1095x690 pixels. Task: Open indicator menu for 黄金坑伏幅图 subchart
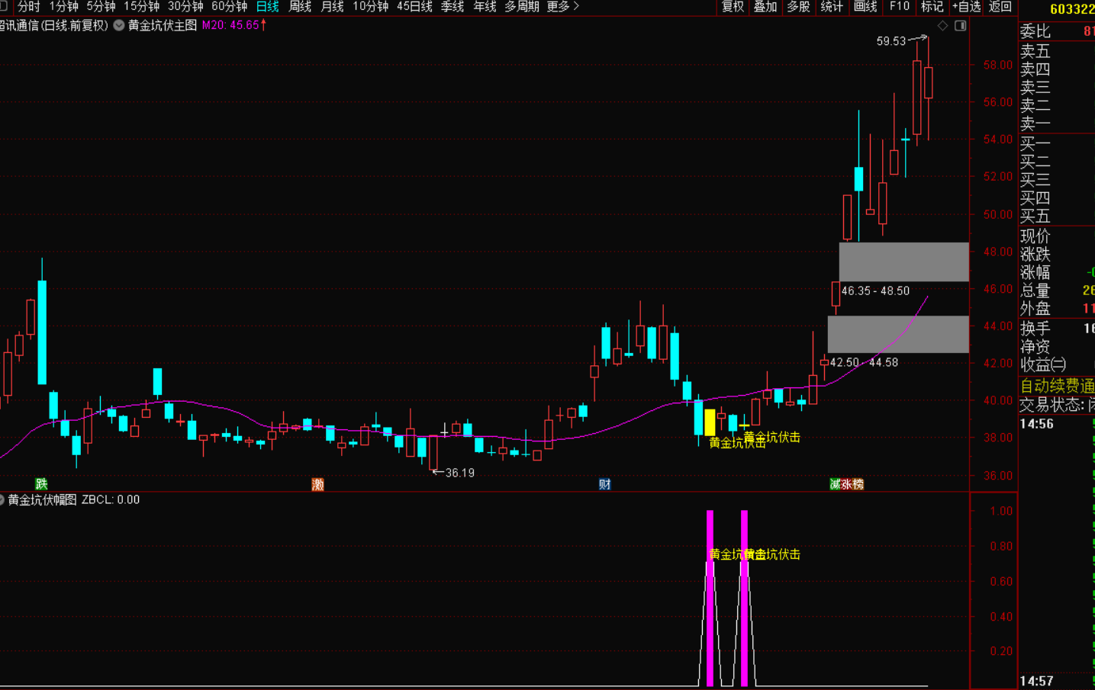point(2,500)
